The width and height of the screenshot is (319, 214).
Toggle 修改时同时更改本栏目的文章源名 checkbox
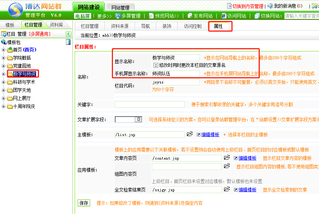(156, 65)
